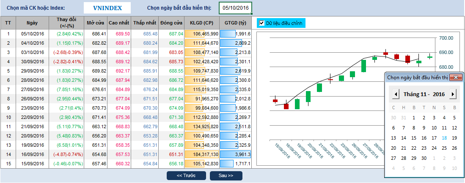The width and height of the screenshot is (465, 183).
Task: Click the Thay đổi (+/-|%) column header
Action: [66, 23]
